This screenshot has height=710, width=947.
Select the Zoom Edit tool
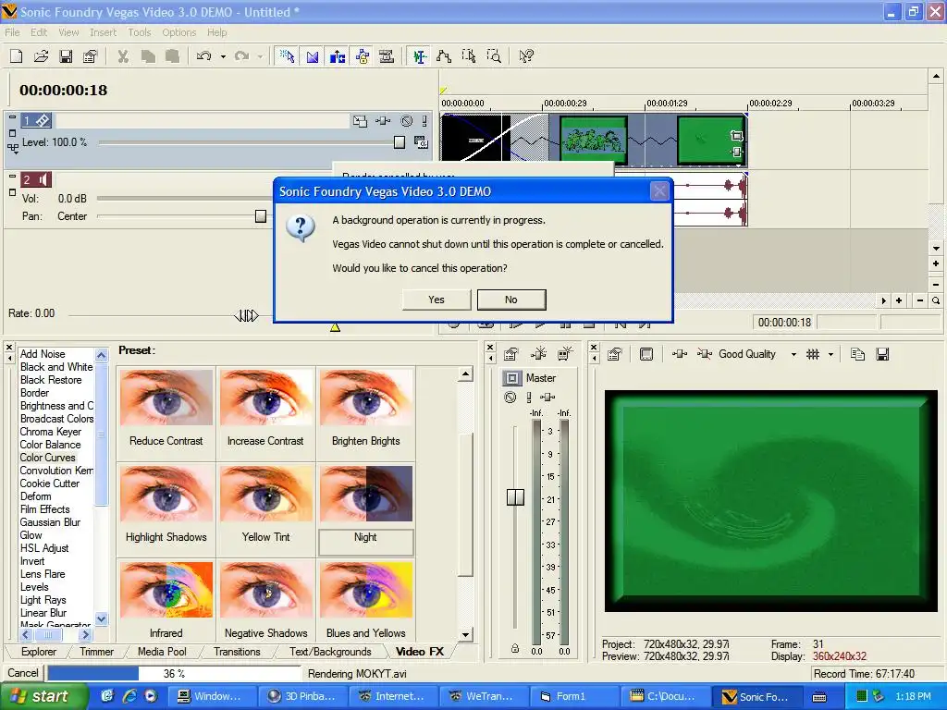(x=494, y=56)
